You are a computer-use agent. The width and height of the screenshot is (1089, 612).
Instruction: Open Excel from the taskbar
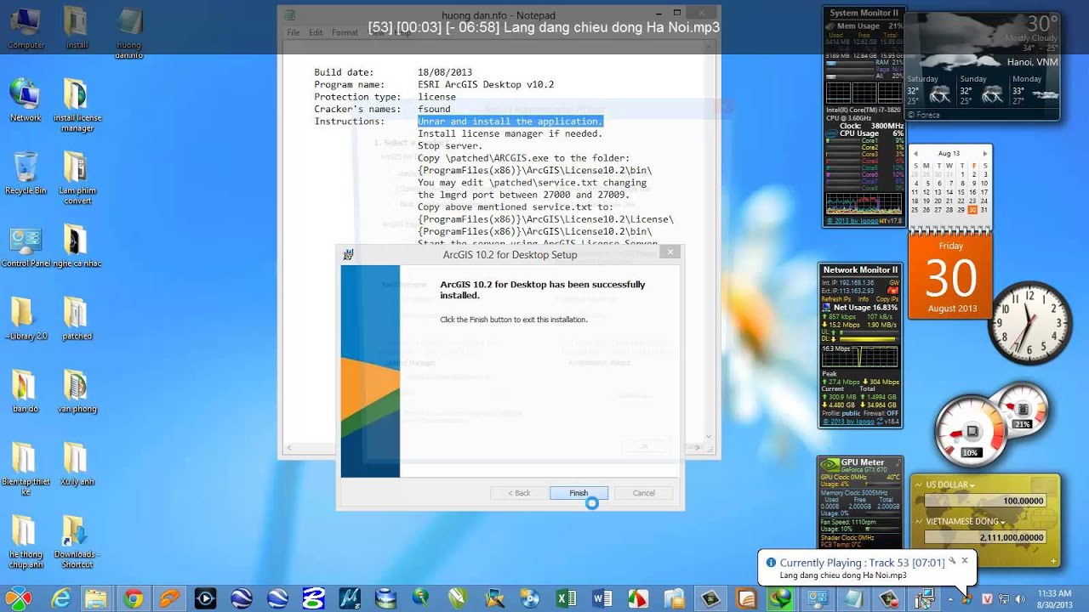coord(566,598)
